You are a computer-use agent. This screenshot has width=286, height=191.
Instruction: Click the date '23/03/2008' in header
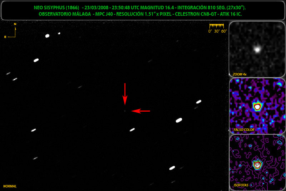point(97,8)
